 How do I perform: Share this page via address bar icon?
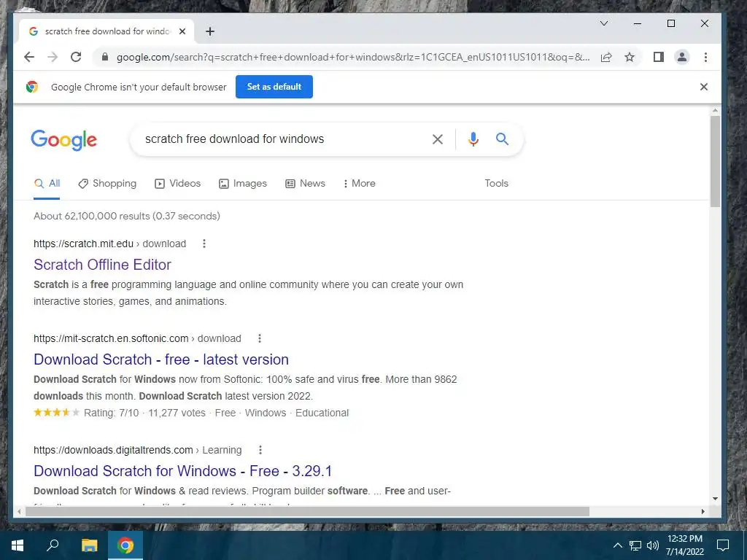606,57
